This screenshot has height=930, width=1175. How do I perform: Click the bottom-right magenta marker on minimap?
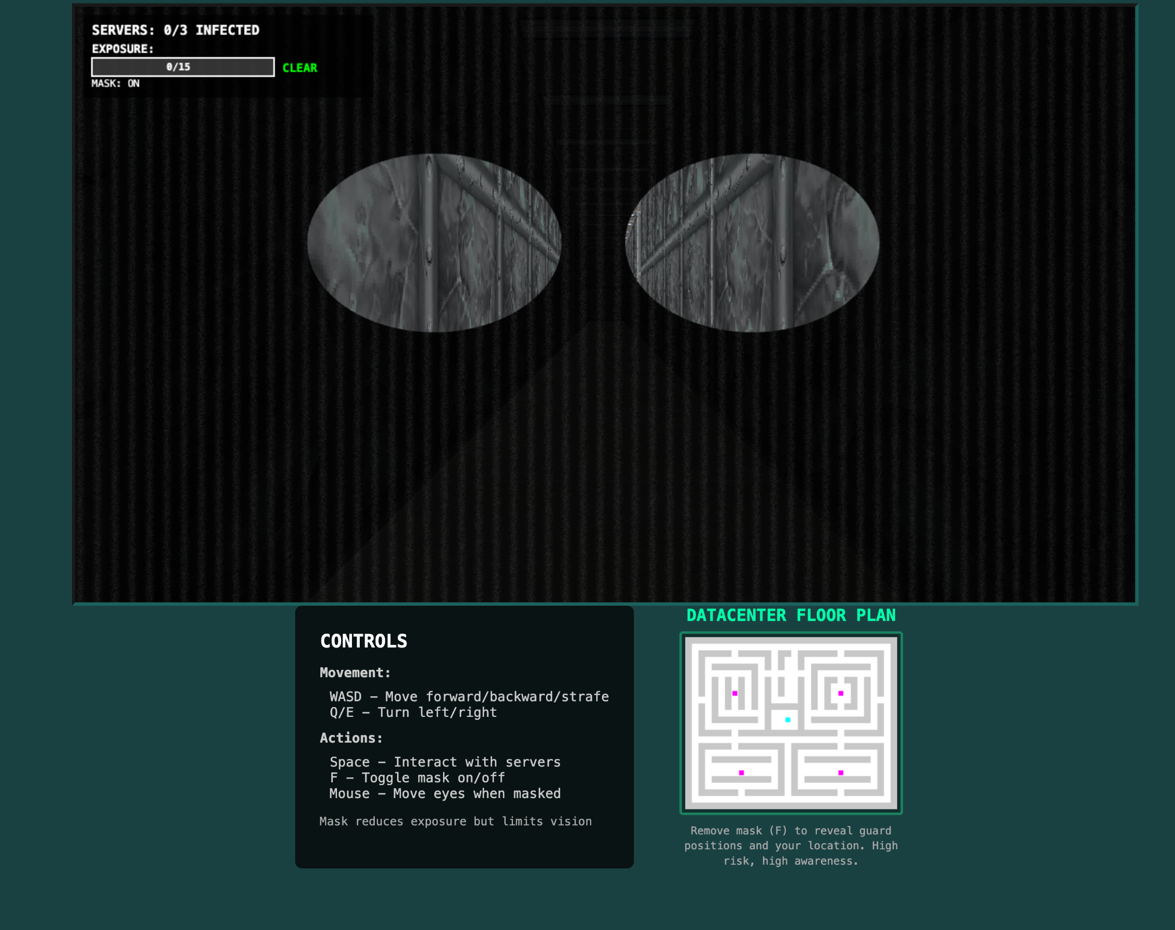841,773
